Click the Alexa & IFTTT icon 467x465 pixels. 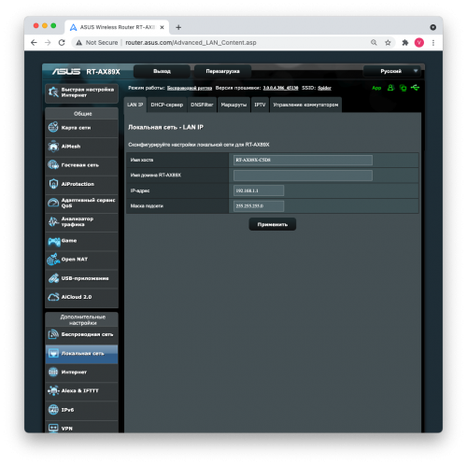(x=53, y=390)
